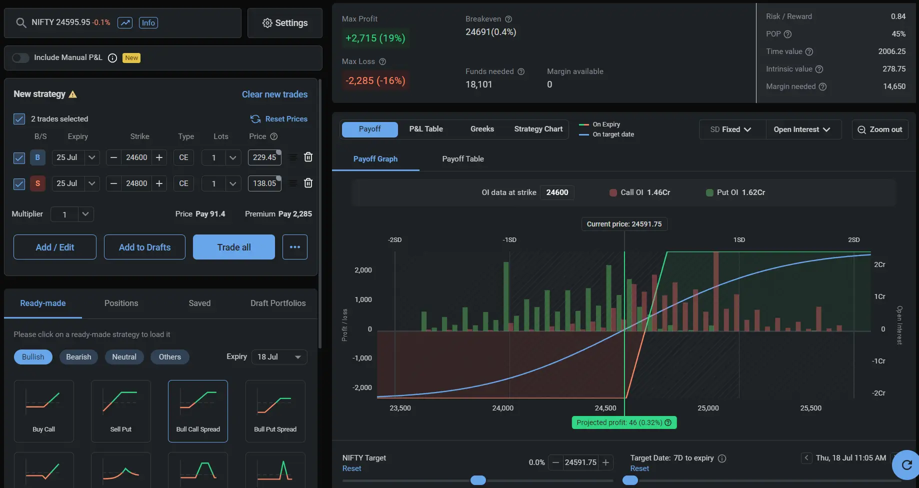Click the Zoom out magnifier button
Screen dimensions: 919x488
(880, 129)
